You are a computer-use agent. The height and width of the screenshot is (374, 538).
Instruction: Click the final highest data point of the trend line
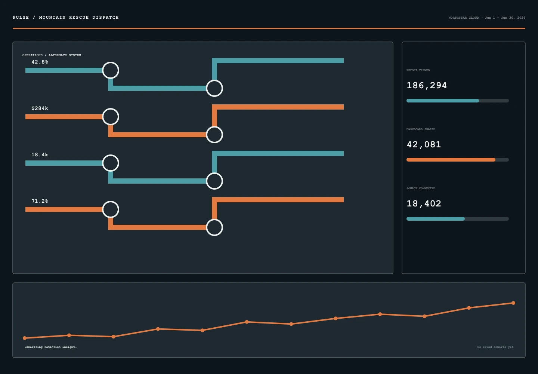click(x=513, y=303)
